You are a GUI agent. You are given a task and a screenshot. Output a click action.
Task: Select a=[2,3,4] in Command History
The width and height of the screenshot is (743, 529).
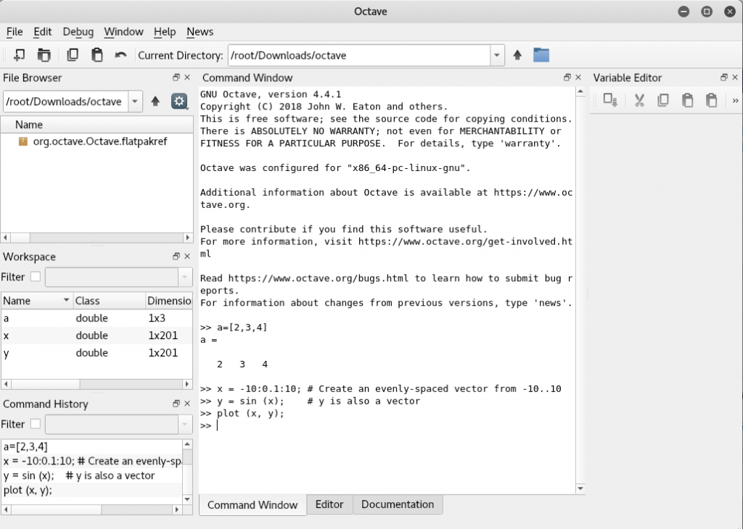coord(92,446)
